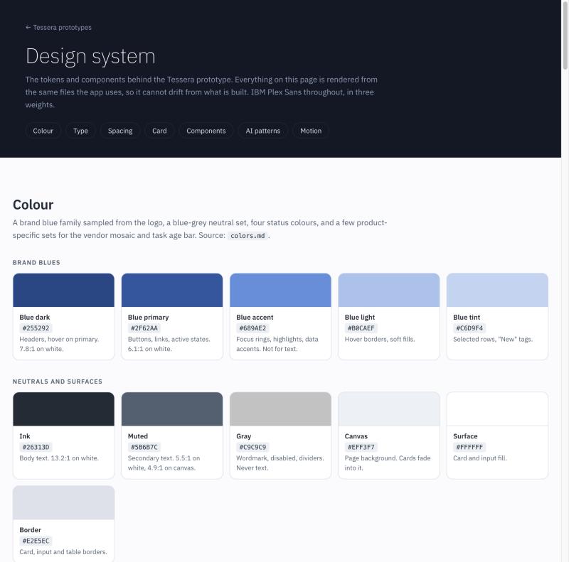Pick the Blue light colour swatch

click(388, 290)
